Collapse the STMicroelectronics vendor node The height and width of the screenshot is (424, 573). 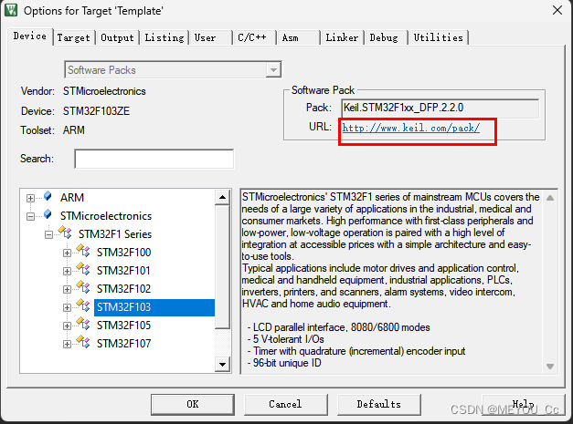click(x=31, y=216)
